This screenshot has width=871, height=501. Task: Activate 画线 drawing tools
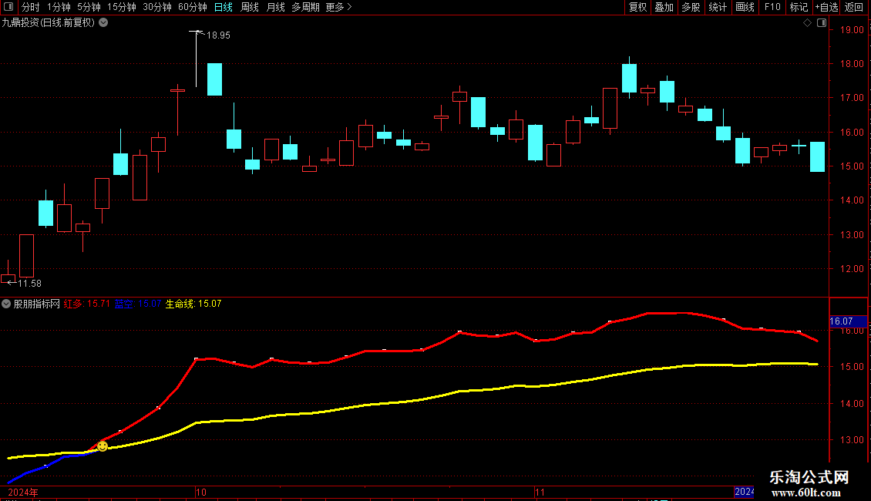(745, 7)
